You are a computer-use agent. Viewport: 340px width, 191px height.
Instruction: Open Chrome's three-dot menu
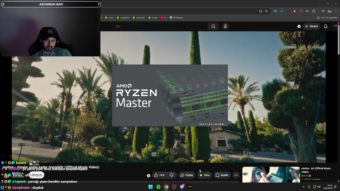(336, 11)
